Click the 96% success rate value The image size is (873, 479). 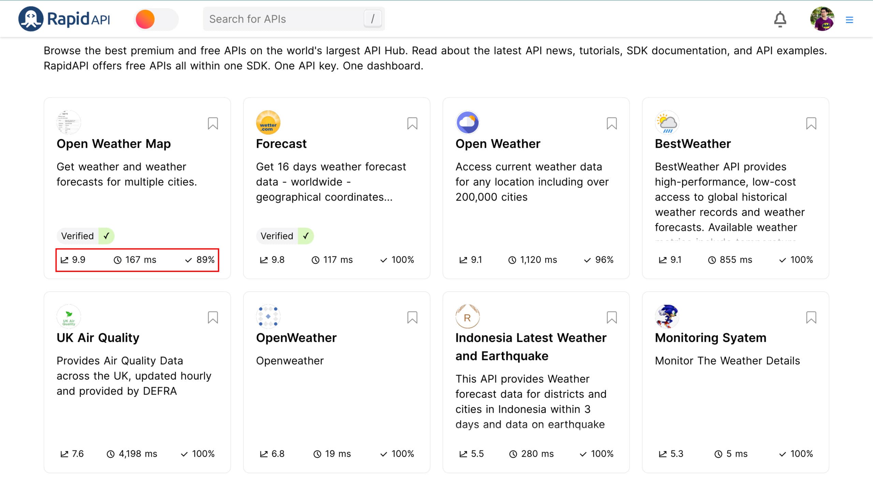click(599, 260)
